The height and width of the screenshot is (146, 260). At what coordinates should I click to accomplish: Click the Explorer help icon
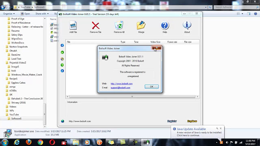pyautogui.click(x=256, y=14)
